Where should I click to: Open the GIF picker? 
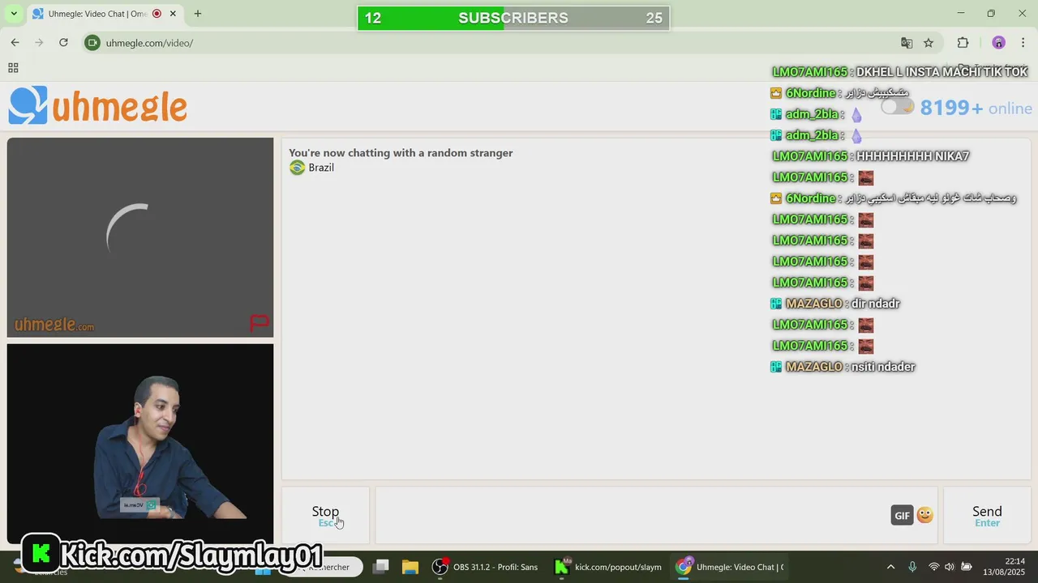pyautogui.click(x=902, y=516)
